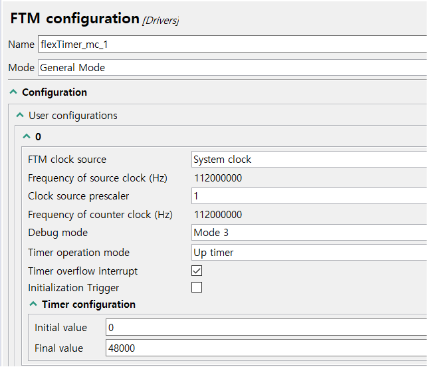Click the 'Timer overflow interrupt' label

tap(82, 271)
